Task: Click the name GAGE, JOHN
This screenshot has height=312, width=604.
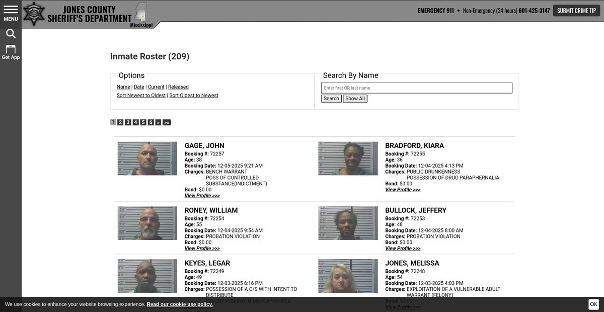Action: pos(204,146)
